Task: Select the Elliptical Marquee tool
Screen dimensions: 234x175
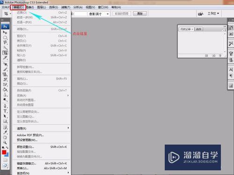Action: (5, 37)
